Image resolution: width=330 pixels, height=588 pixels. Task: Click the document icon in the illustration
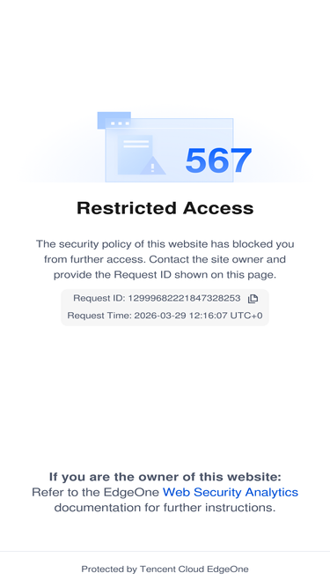135,154
